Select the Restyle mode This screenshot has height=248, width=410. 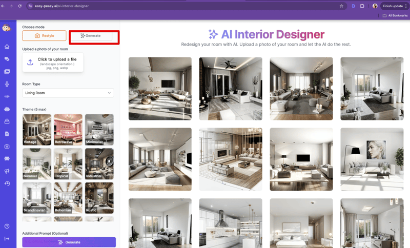click(x=44, y=36)
